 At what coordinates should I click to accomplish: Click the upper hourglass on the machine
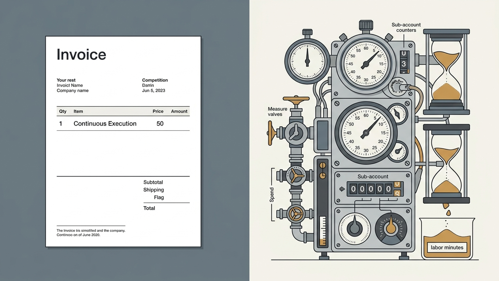[446, 72]
